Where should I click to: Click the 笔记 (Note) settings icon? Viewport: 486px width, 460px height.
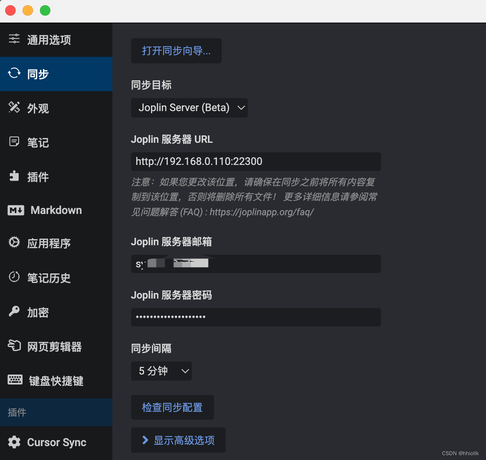[x=13, y=142]
